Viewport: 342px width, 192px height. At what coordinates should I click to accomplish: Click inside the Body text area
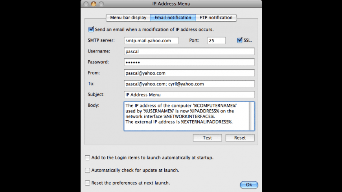pos(186,116)
